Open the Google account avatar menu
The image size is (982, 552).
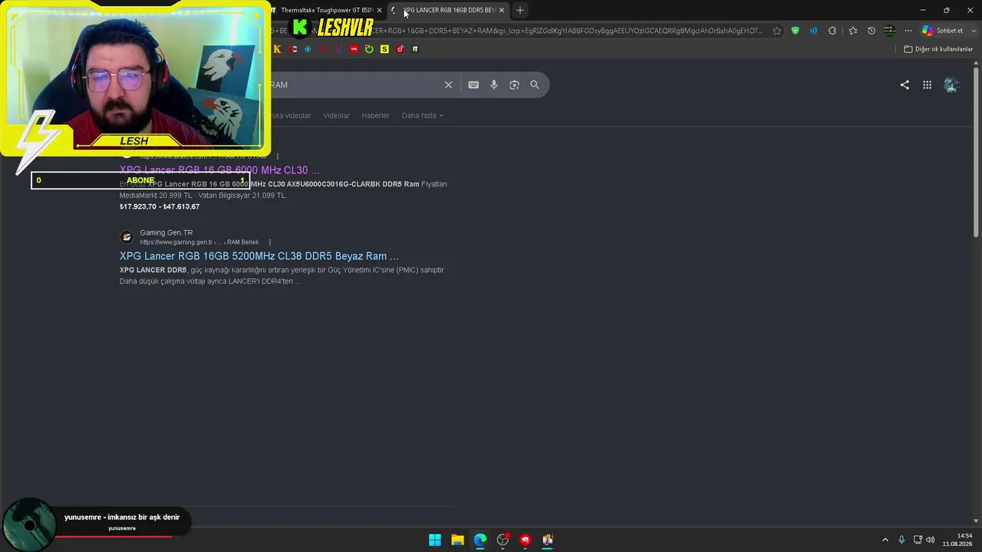[951, 85]
